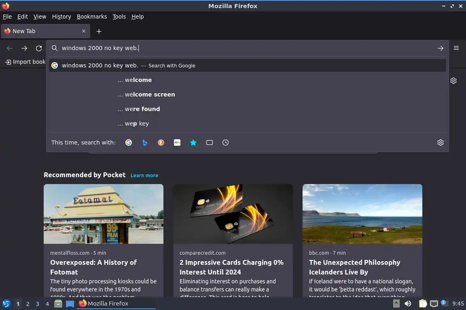Open 2 Impressive Cards Charging 0% headline
This screenshot has height=310, width=466.
click(231, 267)
